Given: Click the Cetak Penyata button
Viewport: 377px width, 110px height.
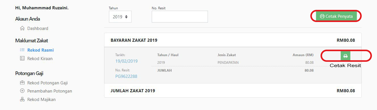Looking at the screenshot, I should coord(336,16).
